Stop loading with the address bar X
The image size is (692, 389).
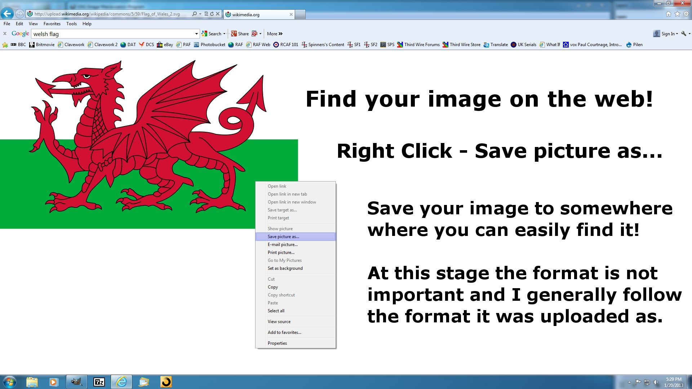click(x=218, y=14)
